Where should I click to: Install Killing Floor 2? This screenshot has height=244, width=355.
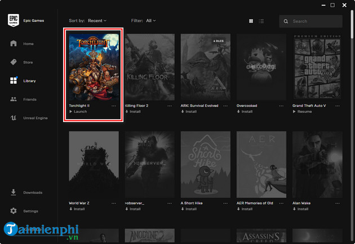134,112
